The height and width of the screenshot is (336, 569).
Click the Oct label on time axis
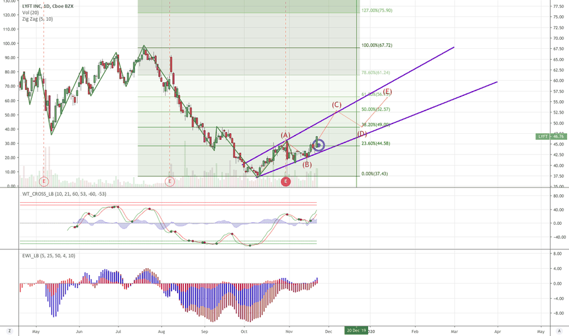[x=244, y=331]
